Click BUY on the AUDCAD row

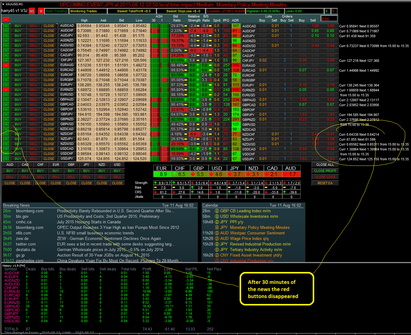click(18, 26)
